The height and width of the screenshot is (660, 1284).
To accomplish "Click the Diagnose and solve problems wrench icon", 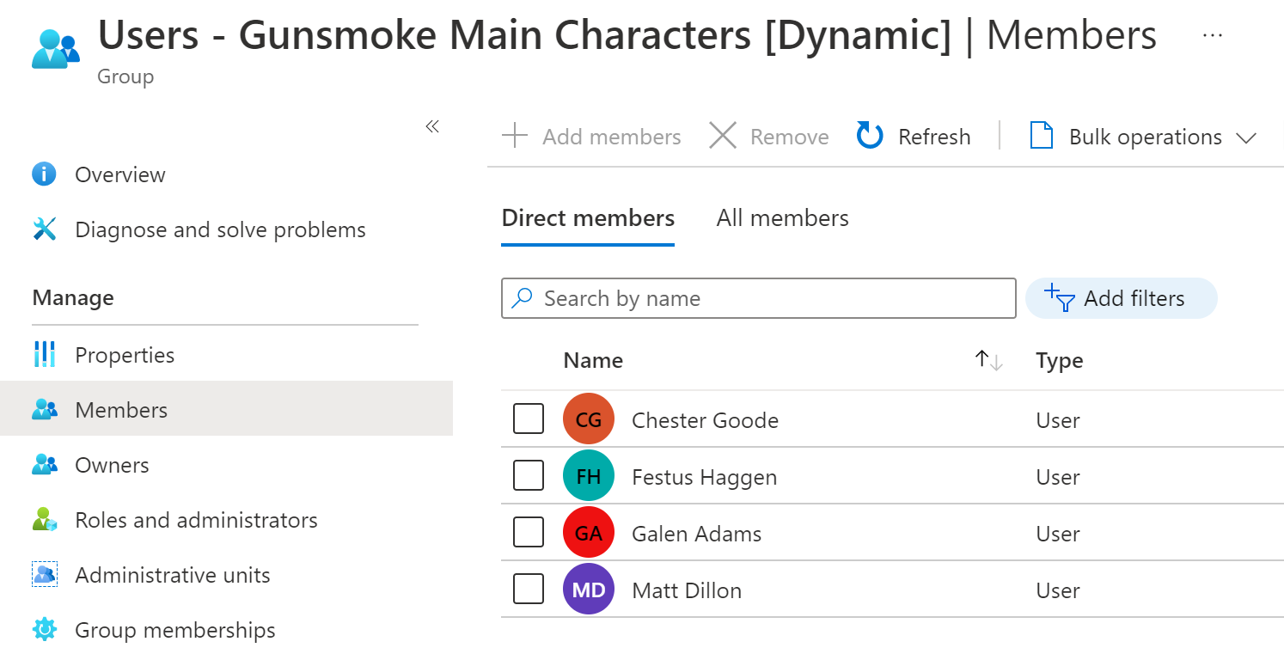I will click(x=44, y=229).
